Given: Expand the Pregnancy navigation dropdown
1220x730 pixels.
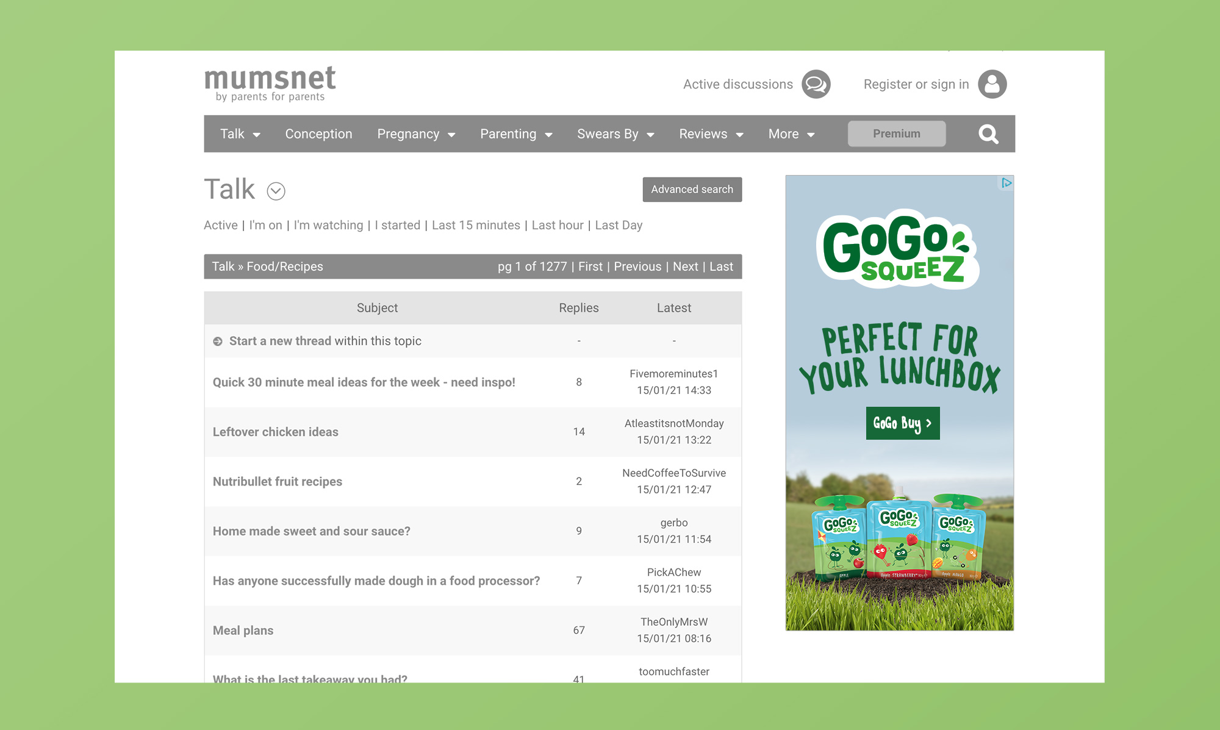Looking at the screenshot, I should tap(416, 134).
